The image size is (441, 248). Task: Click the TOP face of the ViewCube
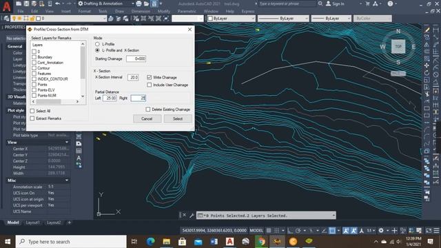coord(398,46)
